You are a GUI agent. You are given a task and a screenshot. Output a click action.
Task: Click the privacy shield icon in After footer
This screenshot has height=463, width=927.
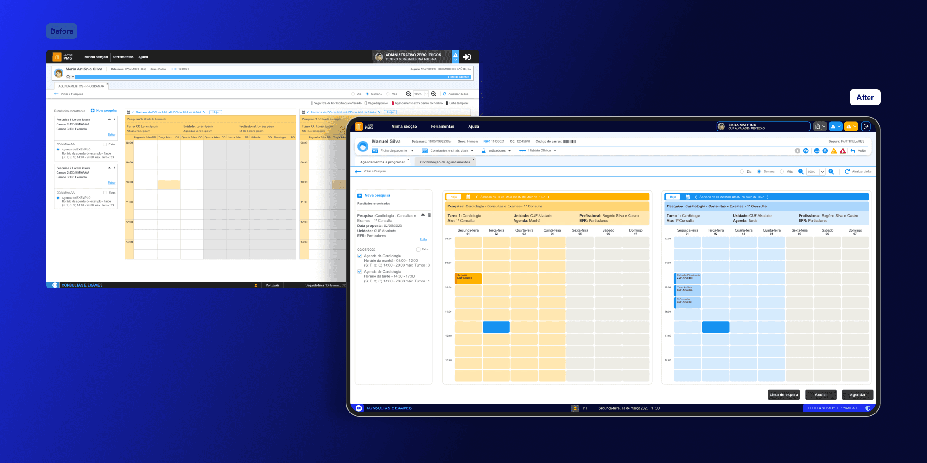pos(868,408)
